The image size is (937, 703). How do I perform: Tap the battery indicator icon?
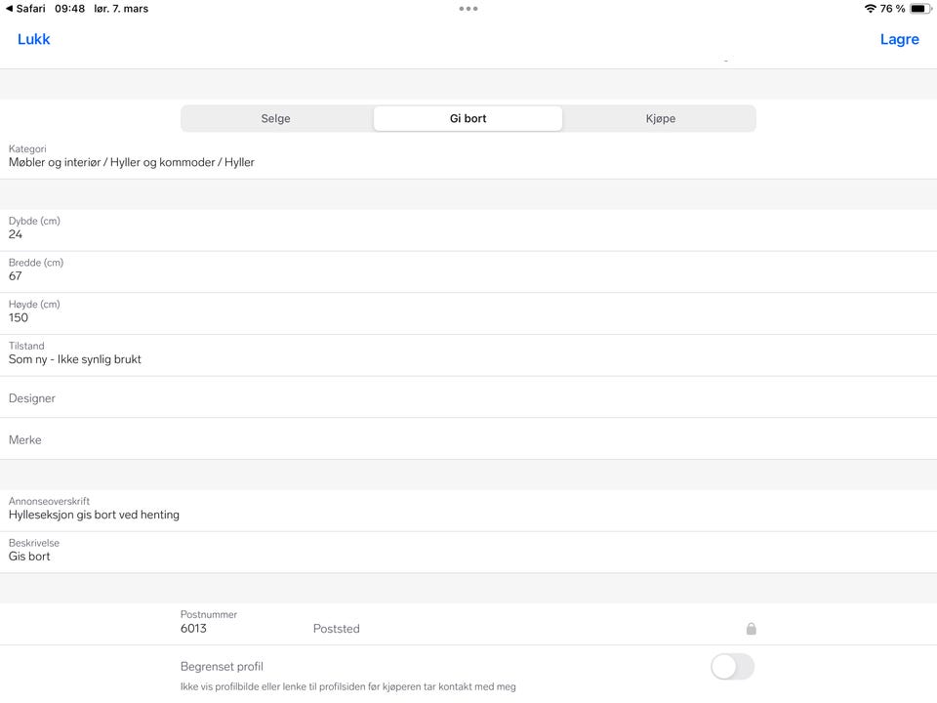[919, 9]
